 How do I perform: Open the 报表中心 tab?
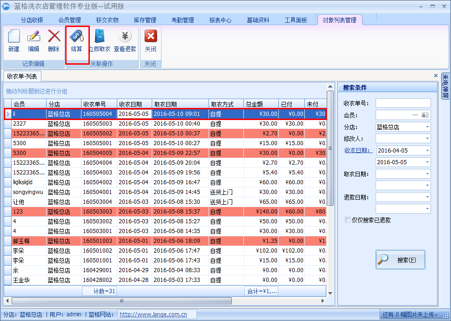pyautogui.click(x=220, y=20)
